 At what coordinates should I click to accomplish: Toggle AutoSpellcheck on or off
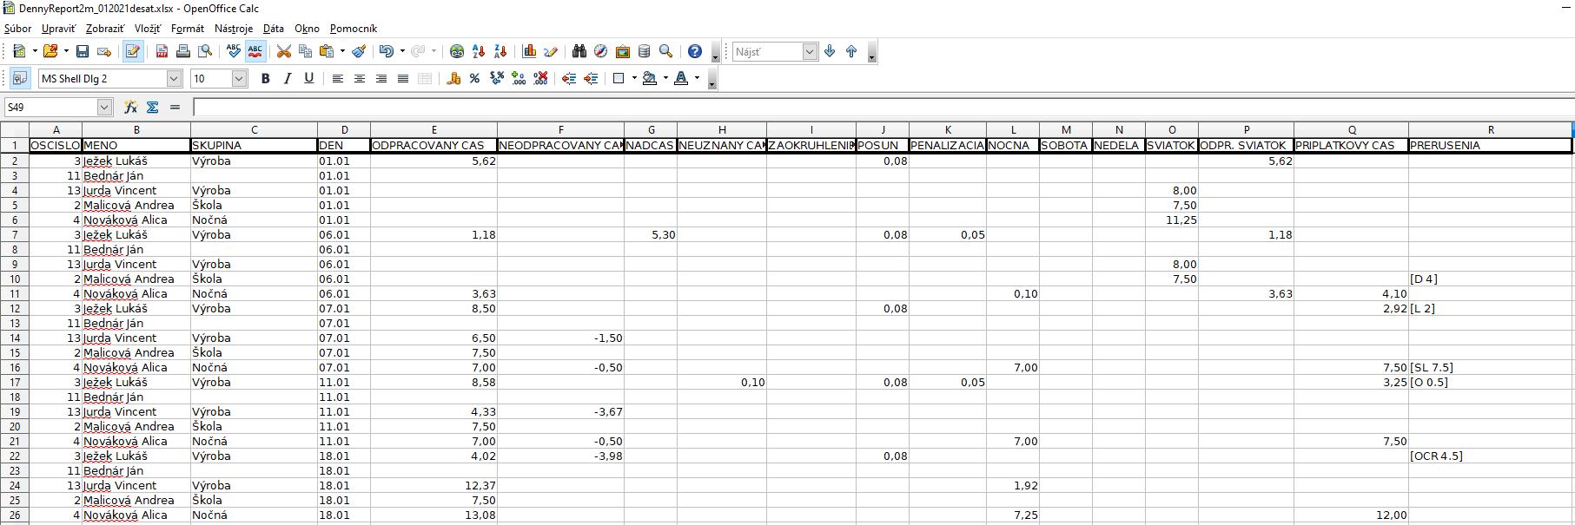click(255, 52)
